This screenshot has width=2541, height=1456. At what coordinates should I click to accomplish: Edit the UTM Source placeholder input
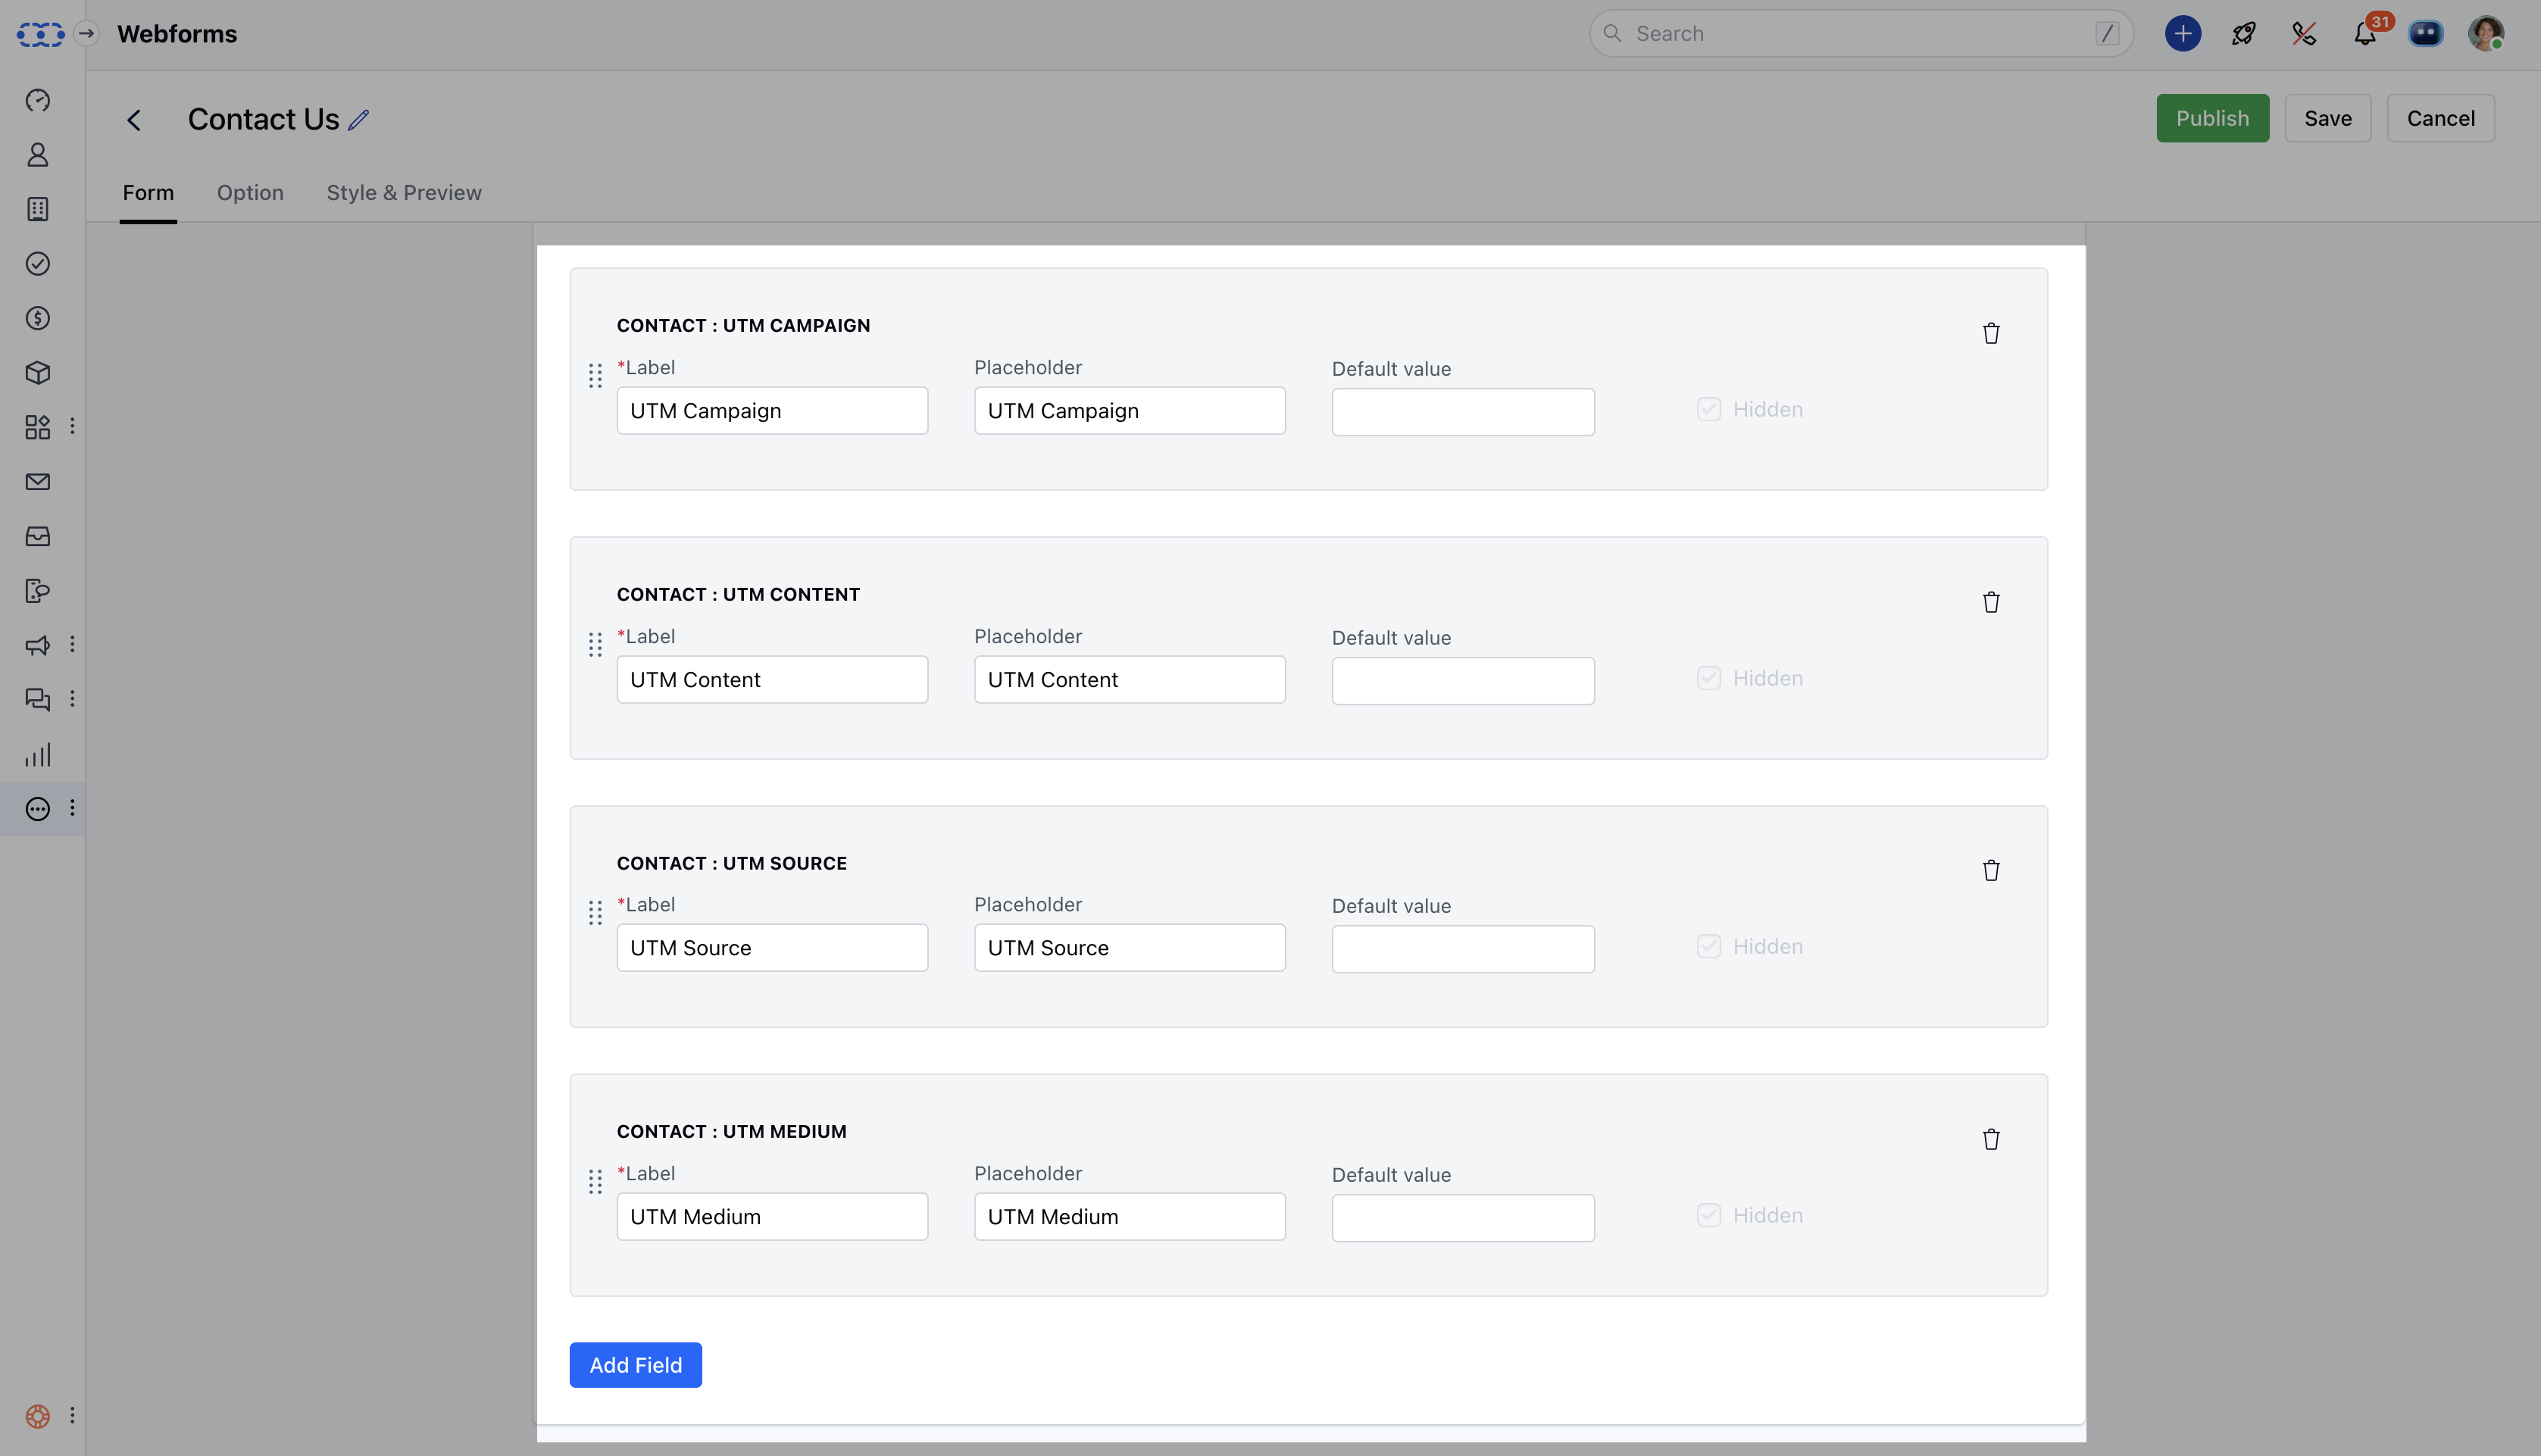pyautogui.click(x=1129, y=948)
